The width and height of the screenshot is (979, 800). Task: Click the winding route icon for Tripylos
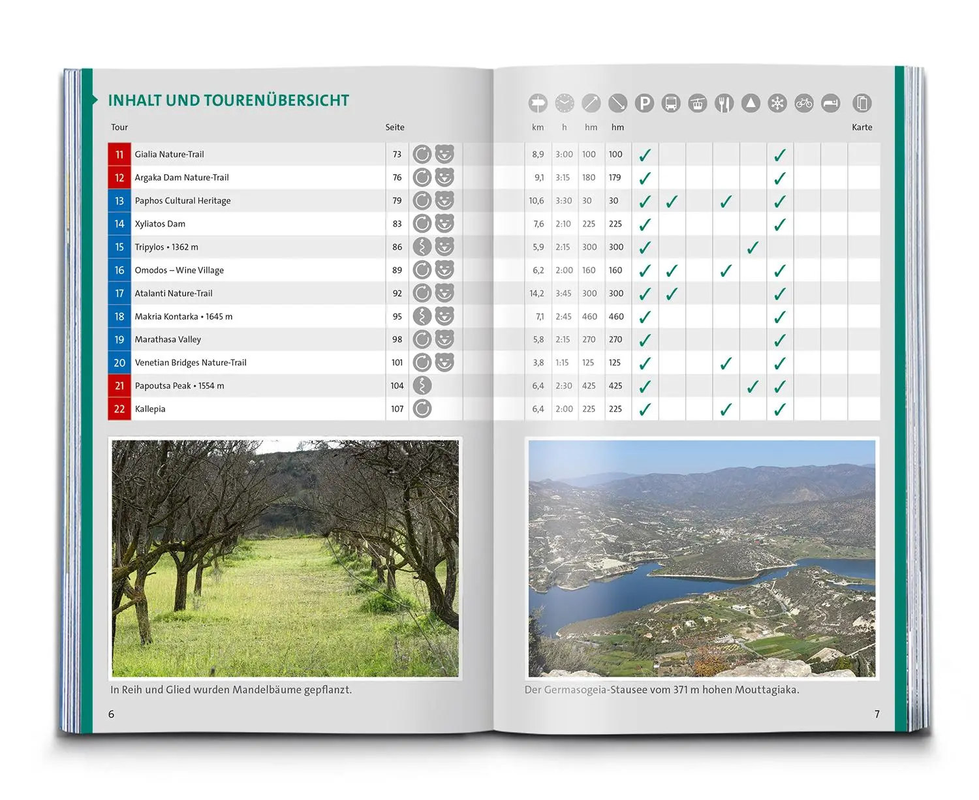[422, 247]
